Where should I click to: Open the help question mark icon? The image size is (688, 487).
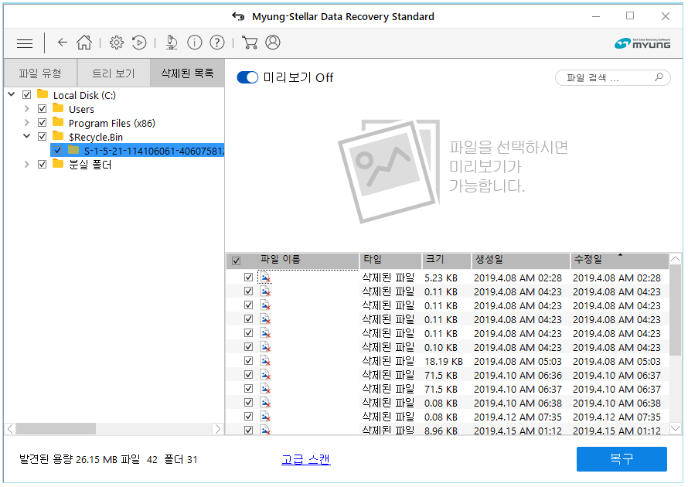coord(217,42)
